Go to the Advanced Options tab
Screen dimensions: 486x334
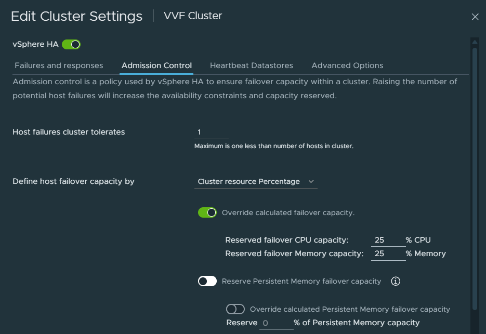click(x=347, y=65)
